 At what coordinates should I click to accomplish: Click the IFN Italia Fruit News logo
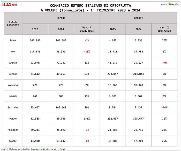click(x=10, y=5)
